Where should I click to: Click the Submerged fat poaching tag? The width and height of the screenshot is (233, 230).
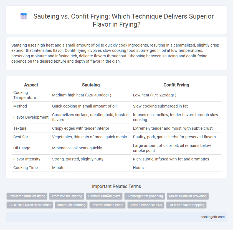(x=145, y=196)
